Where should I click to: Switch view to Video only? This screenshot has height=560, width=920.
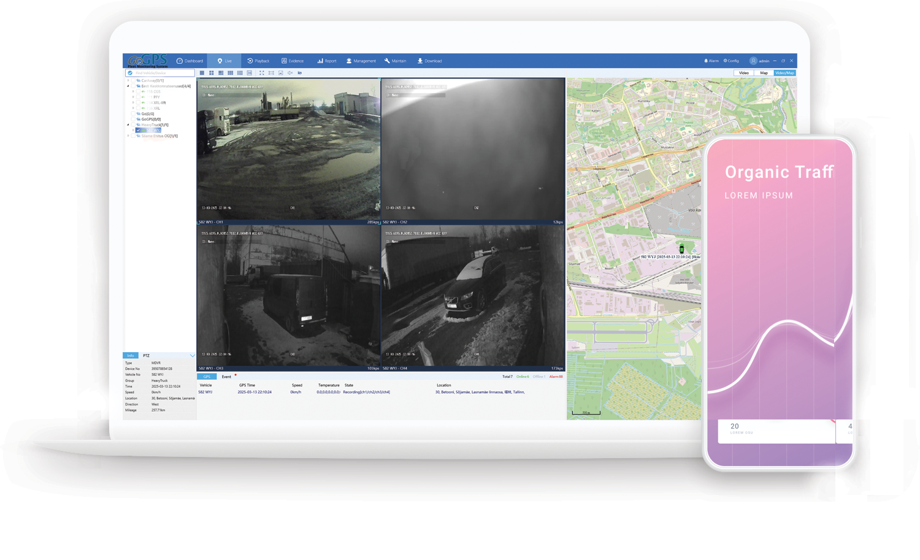[x=743, y=73]
